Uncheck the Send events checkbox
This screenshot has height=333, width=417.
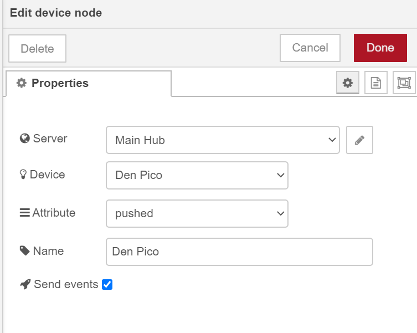107,284
